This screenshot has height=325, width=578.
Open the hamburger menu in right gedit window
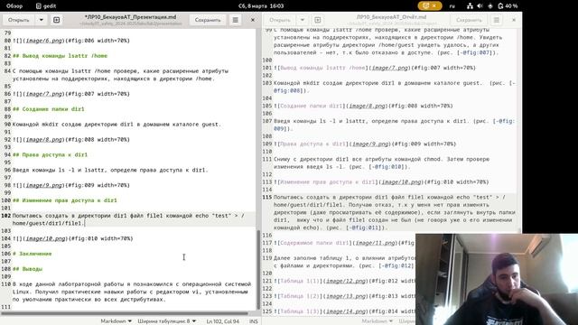(x=497, y=20)
